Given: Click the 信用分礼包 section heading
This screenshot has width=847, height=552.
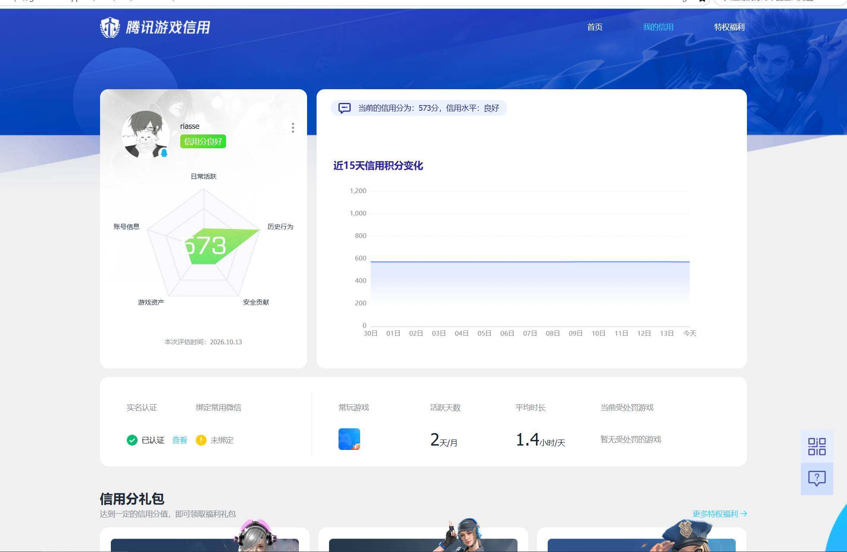Looking at the screenshot, I should 132,499.
